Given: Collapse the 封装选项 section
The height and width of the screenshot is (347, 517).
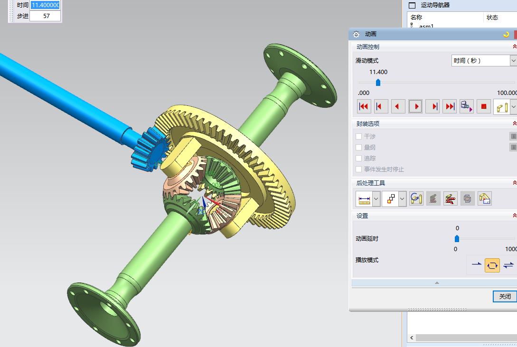Looking at the screenshot, I should [x=514, y=123].
